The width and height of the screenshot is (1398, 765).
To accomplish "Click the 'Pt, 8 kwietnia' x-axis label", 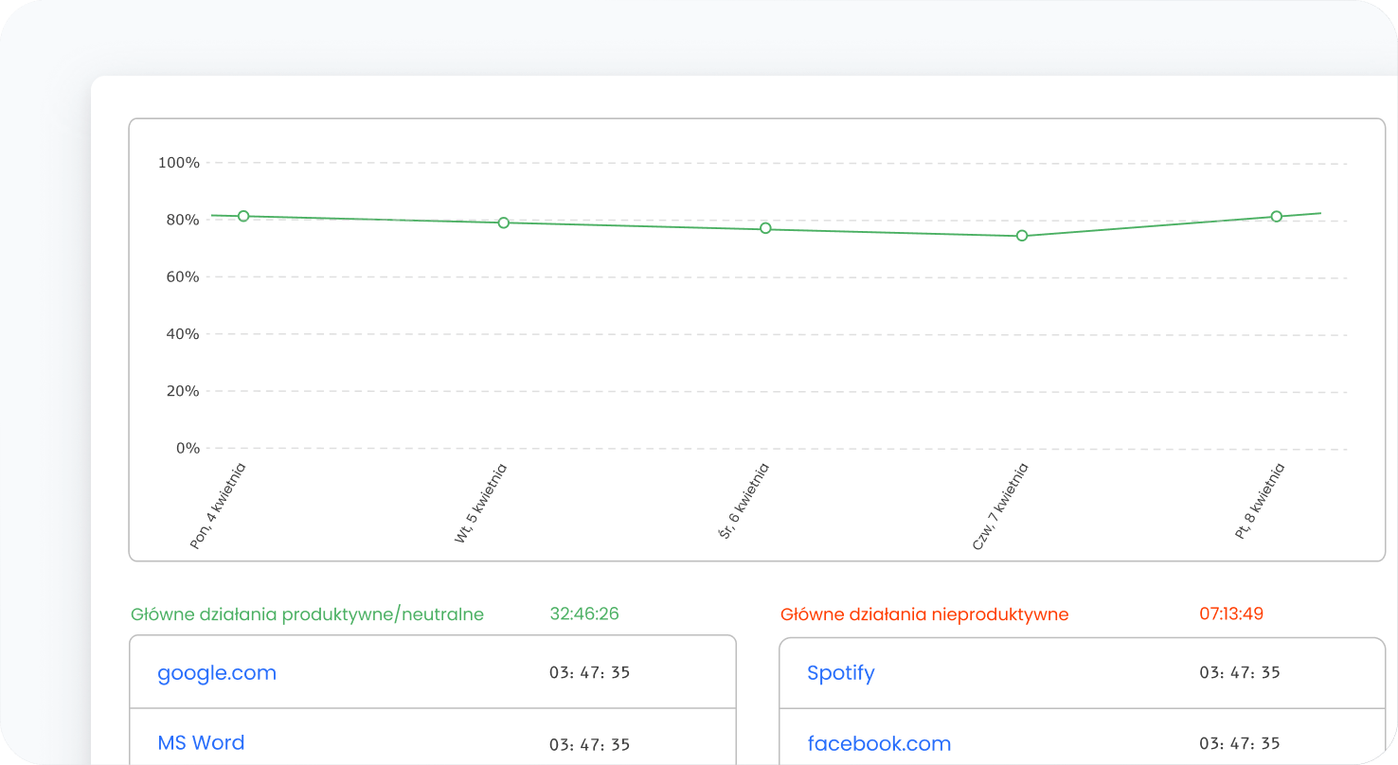I will tap(1261, 501).
